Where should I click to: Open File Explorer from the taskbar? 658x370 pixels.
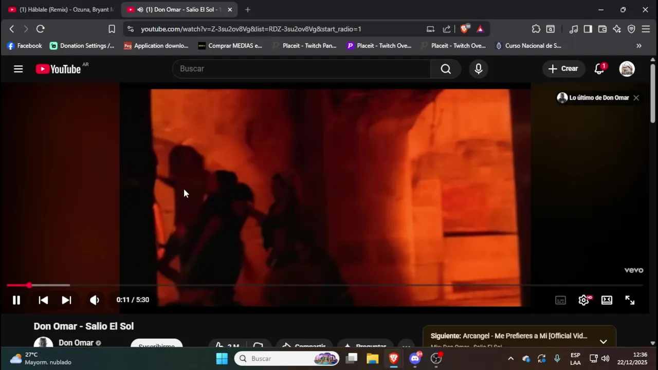[x=373, y=359]
